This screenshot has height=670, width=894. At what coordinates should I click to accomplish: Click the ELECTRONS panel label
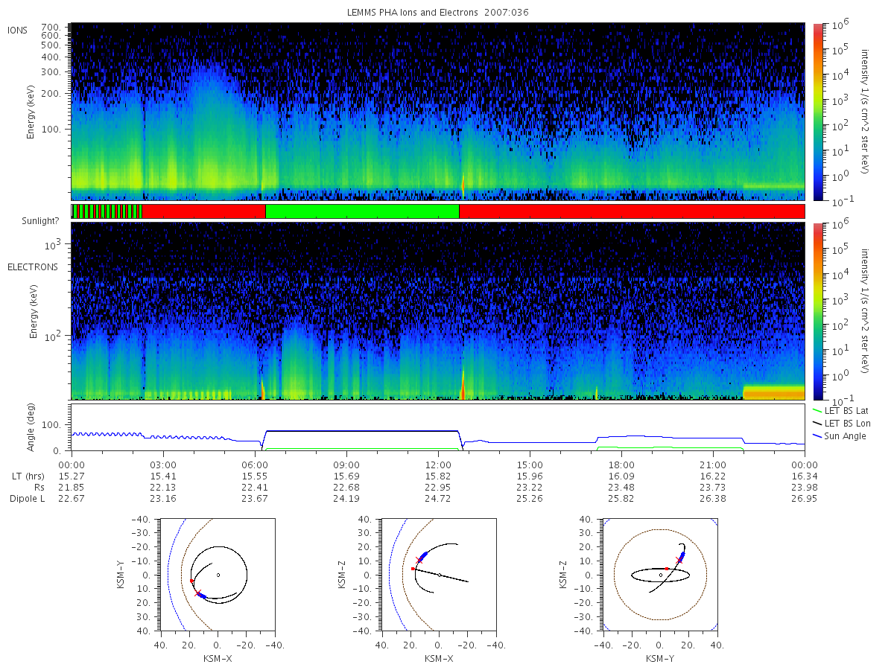(32, 267)
